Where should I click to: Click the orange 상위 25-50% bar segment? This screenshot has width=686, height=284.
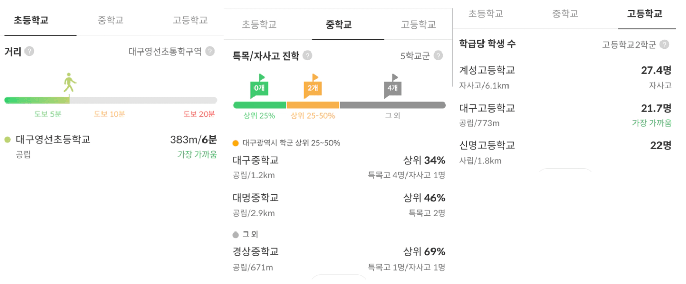pyautogui.click(x=313, y=105)
